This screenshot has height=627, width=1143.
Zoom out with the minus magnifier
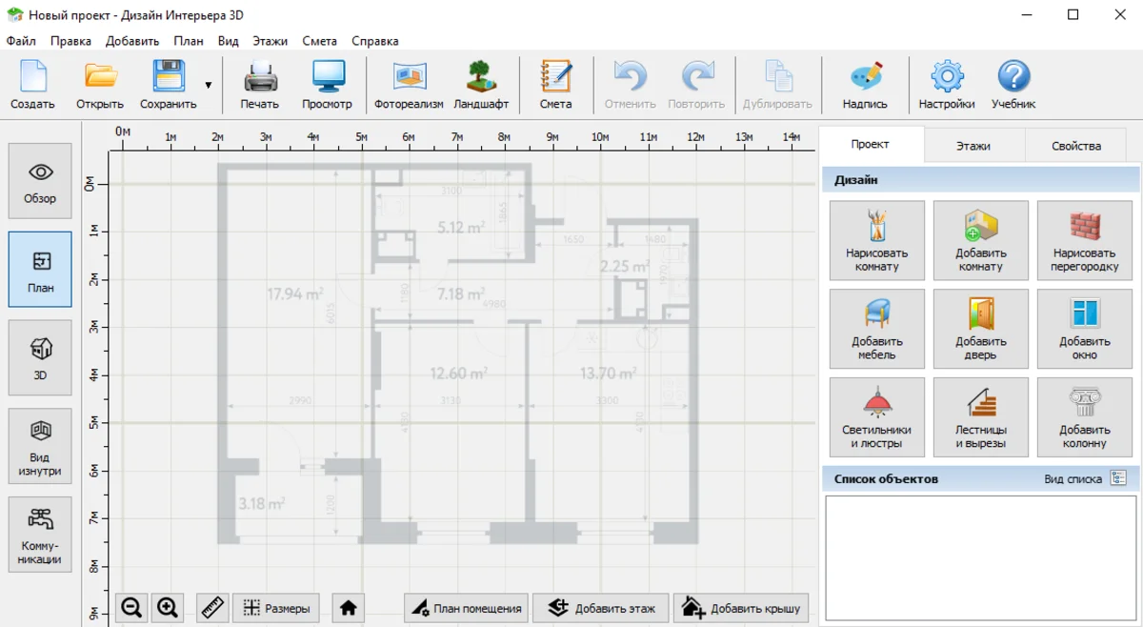(131, 608)
